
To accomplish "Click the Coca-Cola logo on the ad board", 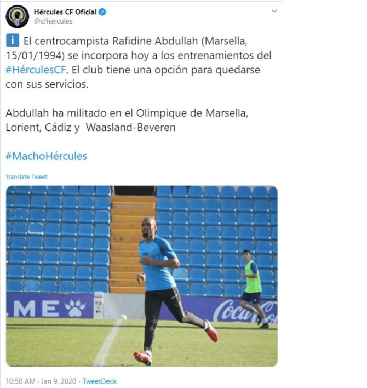I will [245, 311].
